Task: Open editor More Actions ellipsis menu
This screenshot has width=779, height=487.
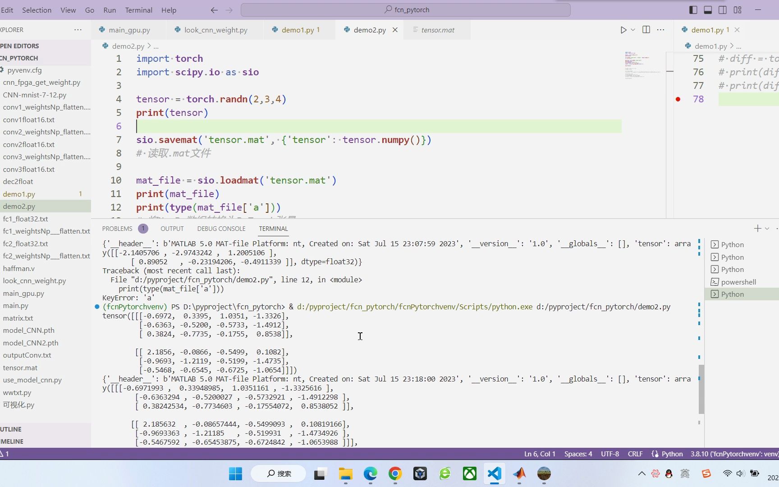Action: [x=661, y=30]
